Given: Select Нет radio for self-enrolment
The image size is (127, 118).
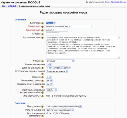Looking at the screenshot, I should tap(47, 113).
